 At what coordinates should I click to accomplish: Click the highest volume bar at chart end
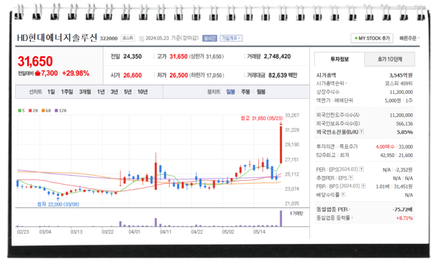[x=281, y=219]
